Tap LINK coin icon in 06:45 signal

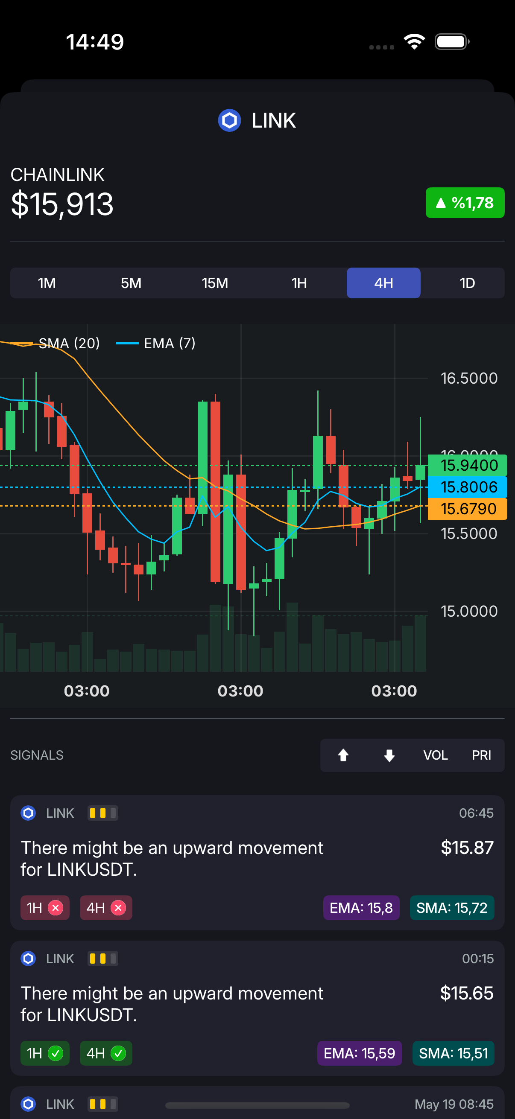point(28,813)
